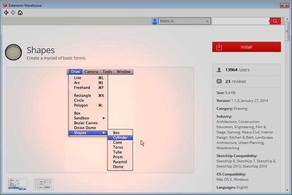292x195 pixels.
Task: Click the SketchUp compatibility versions list
Action: 246,164
